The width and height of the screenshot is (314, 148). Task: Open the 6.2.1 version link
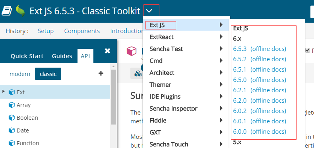click(x=240, y=90)
